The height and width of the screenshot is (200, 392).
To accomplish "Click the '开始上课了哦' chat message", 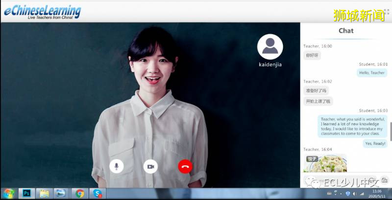I will (x=318, y=101).
